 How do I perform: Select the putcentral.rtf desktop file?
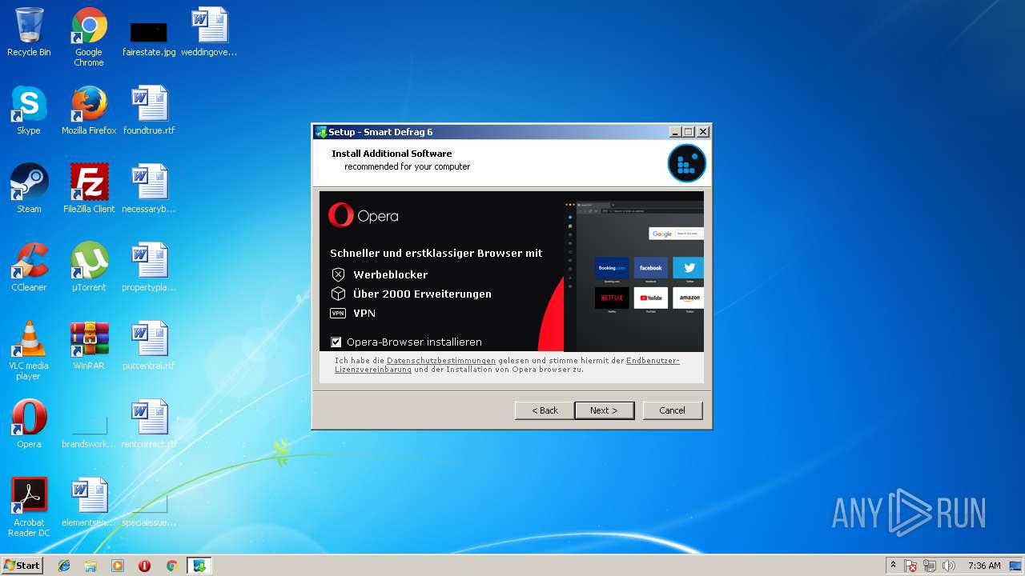[x=149, y=346]
